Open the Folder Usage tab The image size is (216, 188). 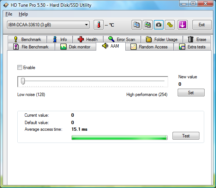click(x=162, y=40)
